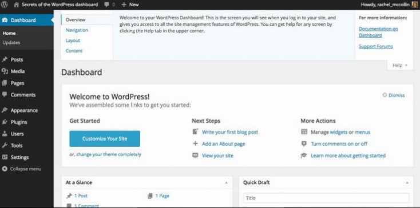Click the Customize Your Site button
The image size is (420, 208).
coord(105,139)
